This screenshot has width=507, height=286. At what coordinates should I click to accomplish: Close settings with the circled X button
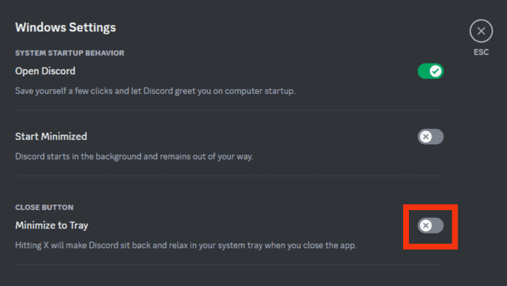point(481,31)
